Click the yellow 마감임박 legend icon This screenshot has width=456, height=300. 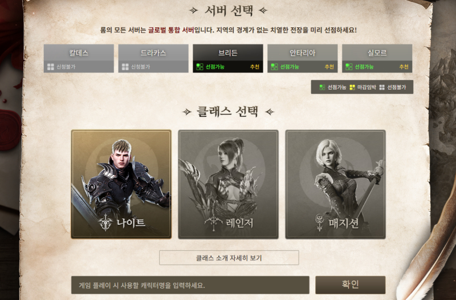(x=352, y=87)
